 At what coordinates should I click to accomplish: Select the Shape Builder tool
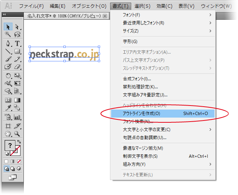(x=8, y=91)
